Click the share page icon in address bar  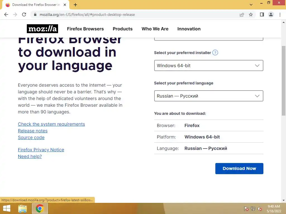coord(242,14)
